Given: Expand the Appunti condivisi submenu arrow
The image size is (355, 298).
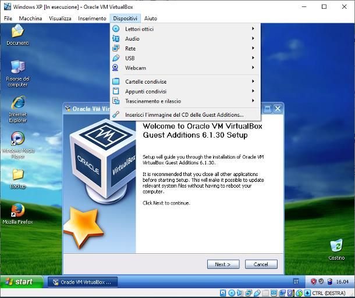Looking at the screenshot, I should tap(253, 91).
